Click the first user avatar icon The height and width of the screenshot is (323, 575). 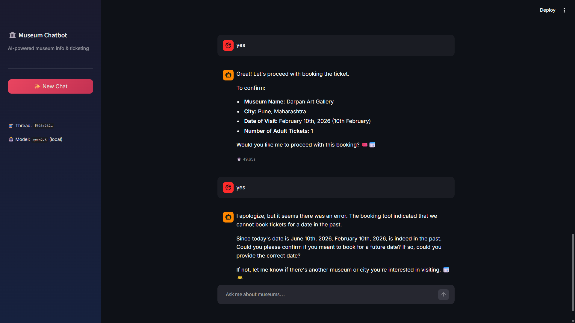(228, 45)
